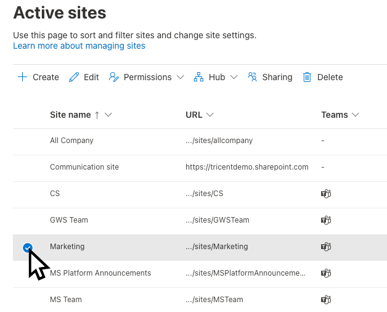Click the Hub network icon
Viewport: 387px width, 312px height.
pos(198,77)
